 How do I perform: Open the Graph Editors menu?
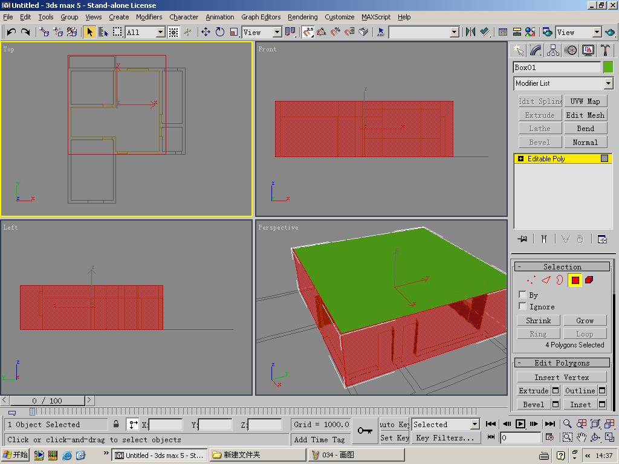click(261, 17)
